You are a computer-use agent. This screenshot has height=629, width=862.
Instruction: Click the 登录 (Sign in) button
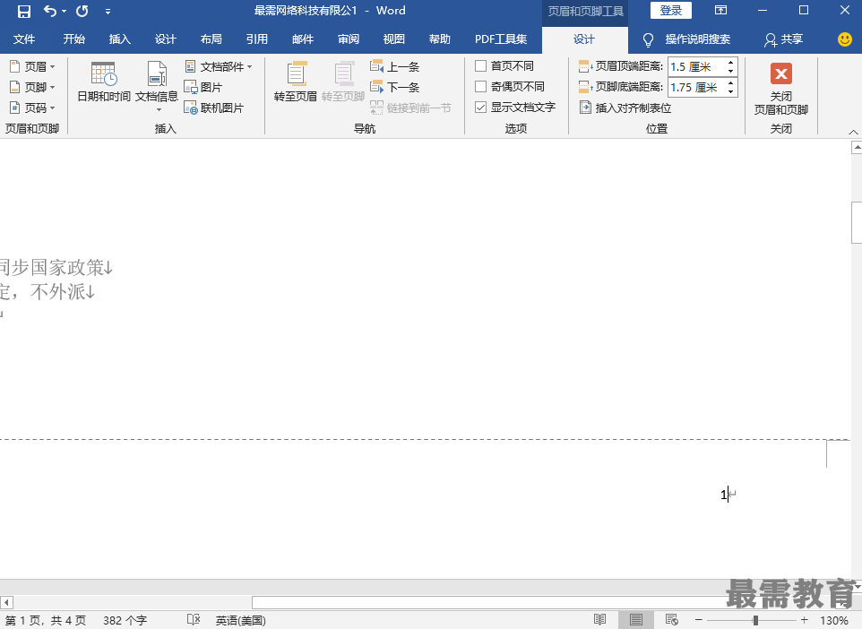pyautogui.click(x=670, y=11)
